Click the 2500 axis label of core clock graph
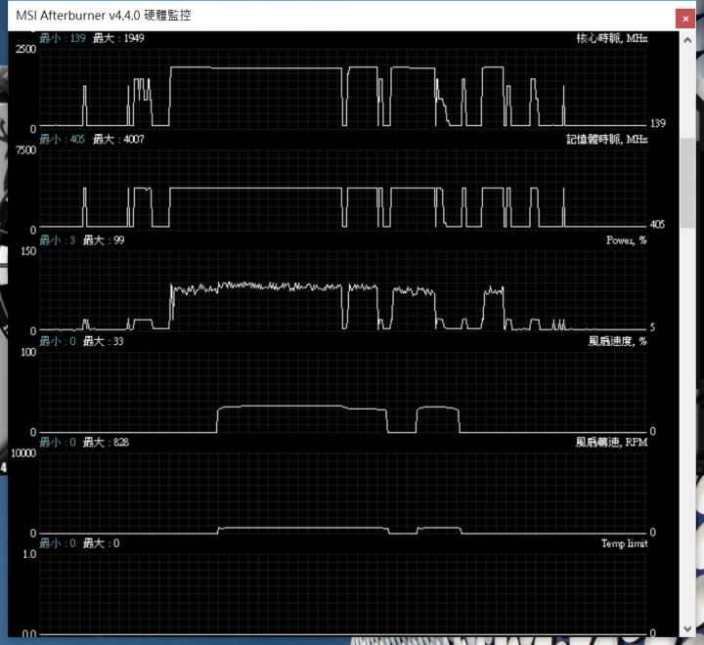Image resolution: width=704 pixels, height=645 pixels. [25, 49]
